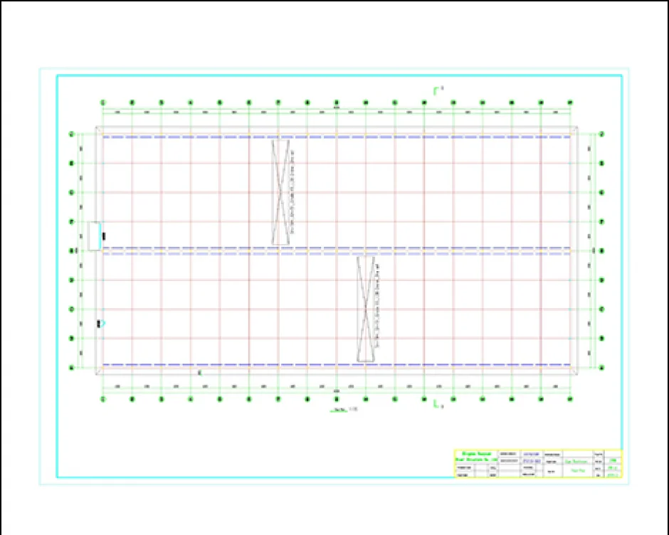669x535 pixels.
Task: Click the bottom grid bubble on right side
Action: tap(601, 368)
